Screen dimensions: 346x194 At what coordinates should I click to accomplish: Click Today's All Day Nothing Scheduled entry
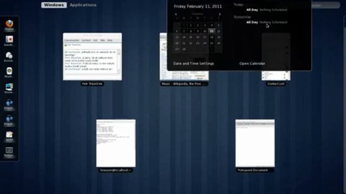click(267, 10)
